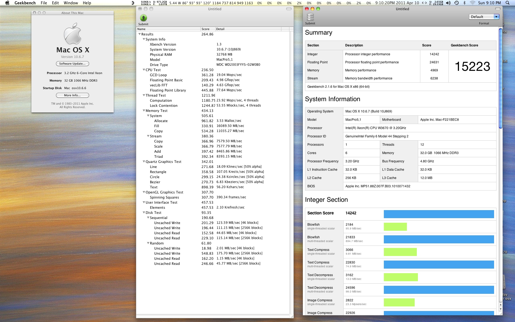515x322 pixels.
Task: Collapse the Thread Test group
Action: pyautogui.click(x=144, y=95)
